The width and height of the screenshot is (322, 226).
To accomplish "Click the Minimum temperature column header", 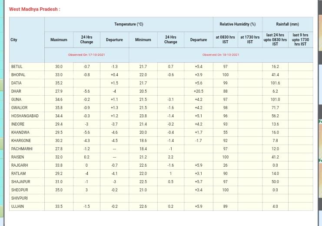I will click(143, 40).
